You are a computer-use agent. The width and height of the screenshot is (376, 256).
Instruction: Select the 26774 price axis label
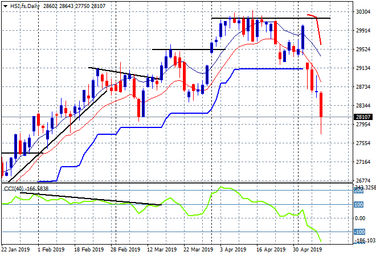[363, 180]
